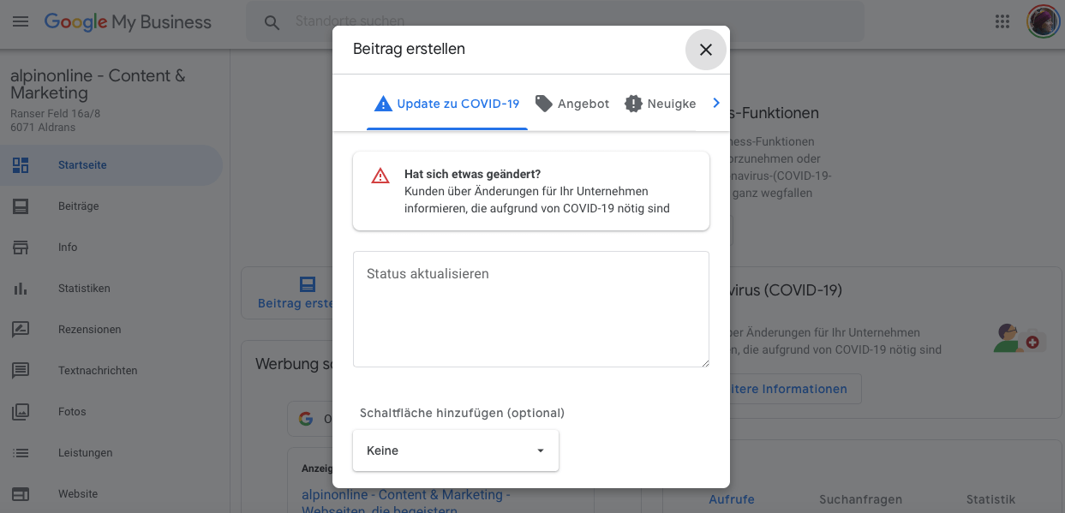Open the Google apps grid

click(x=1002, y=22)
